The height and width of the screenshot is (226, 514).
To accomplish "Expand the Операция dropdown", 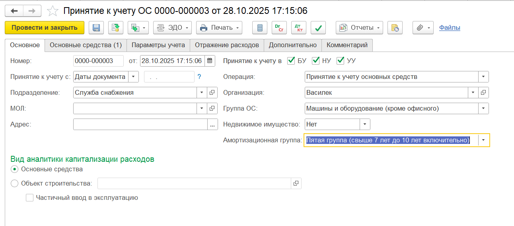I will pos(483,77).
